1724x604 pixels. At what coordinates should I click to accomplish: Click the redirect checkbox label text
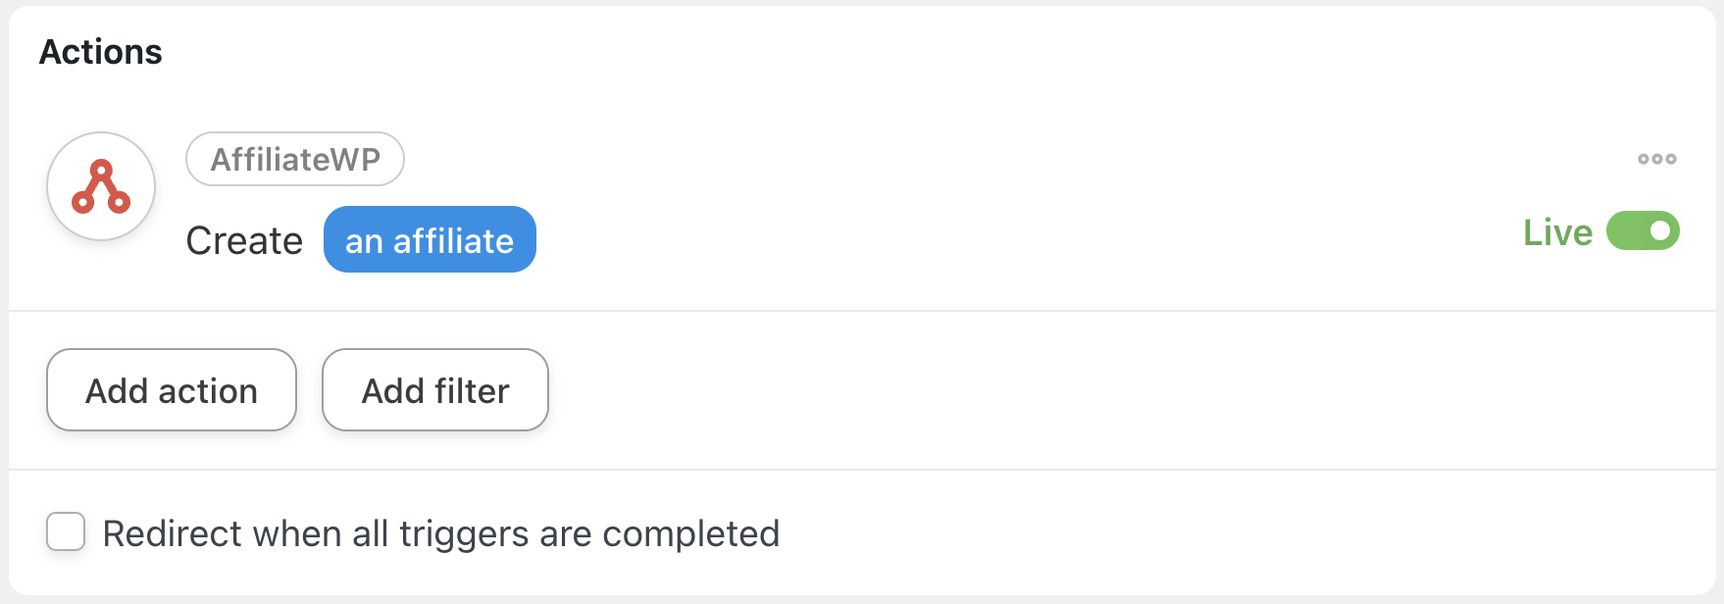click(441, 533)
